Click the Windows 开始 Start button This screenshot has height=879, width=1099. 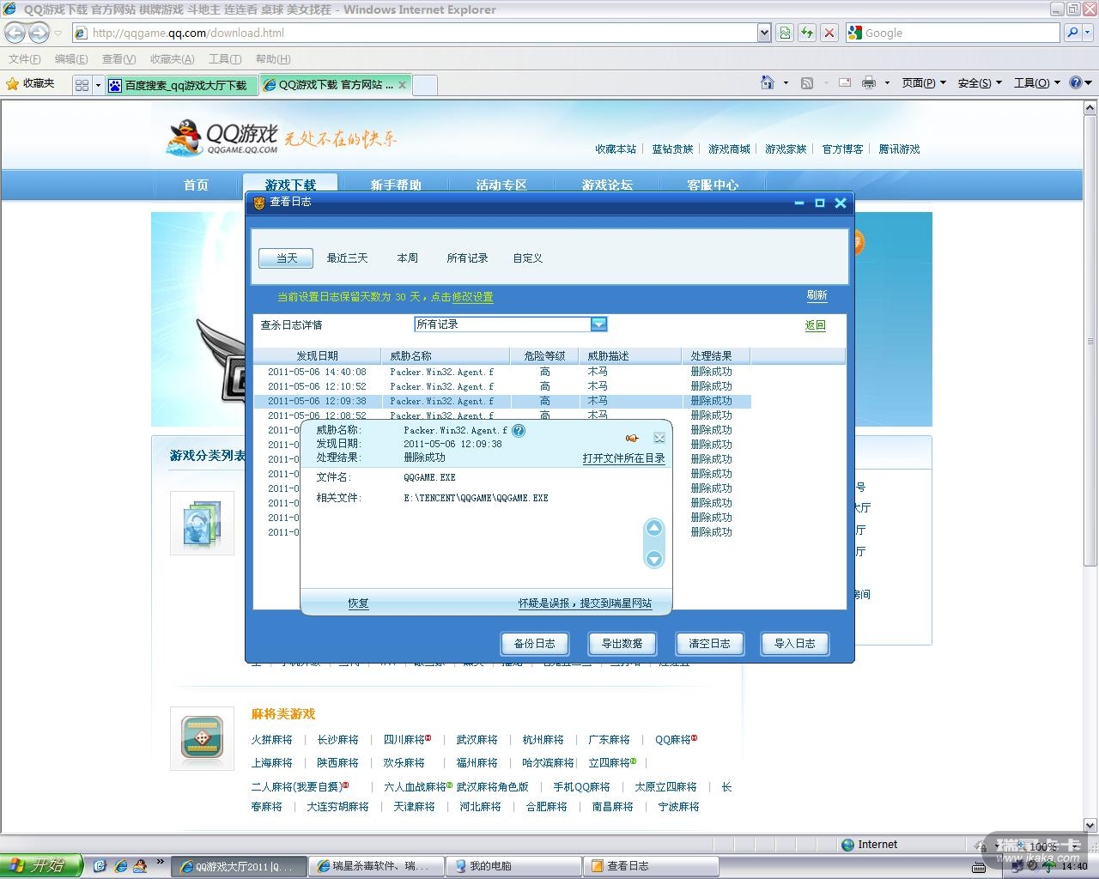click(41, 865)
